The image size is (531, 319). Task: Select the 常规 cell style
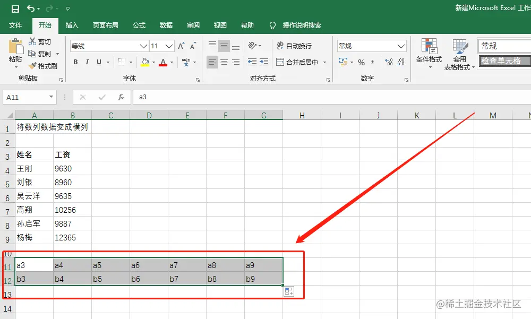[x=504, y=46]
